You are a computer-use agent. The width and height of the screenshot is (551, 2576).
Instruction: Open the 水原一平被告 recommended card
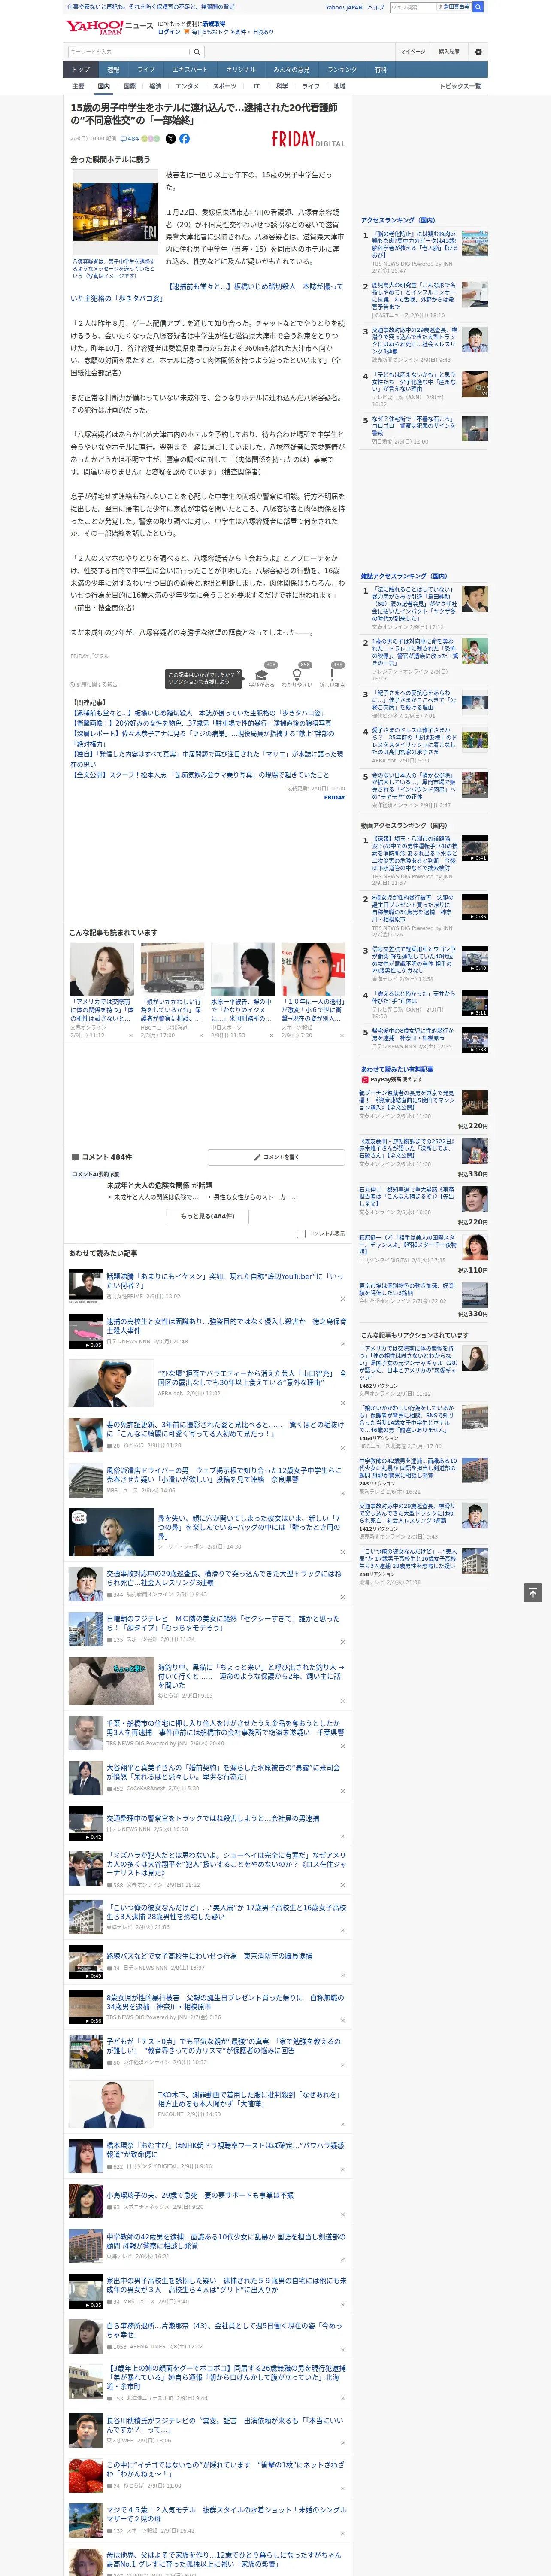243,990
